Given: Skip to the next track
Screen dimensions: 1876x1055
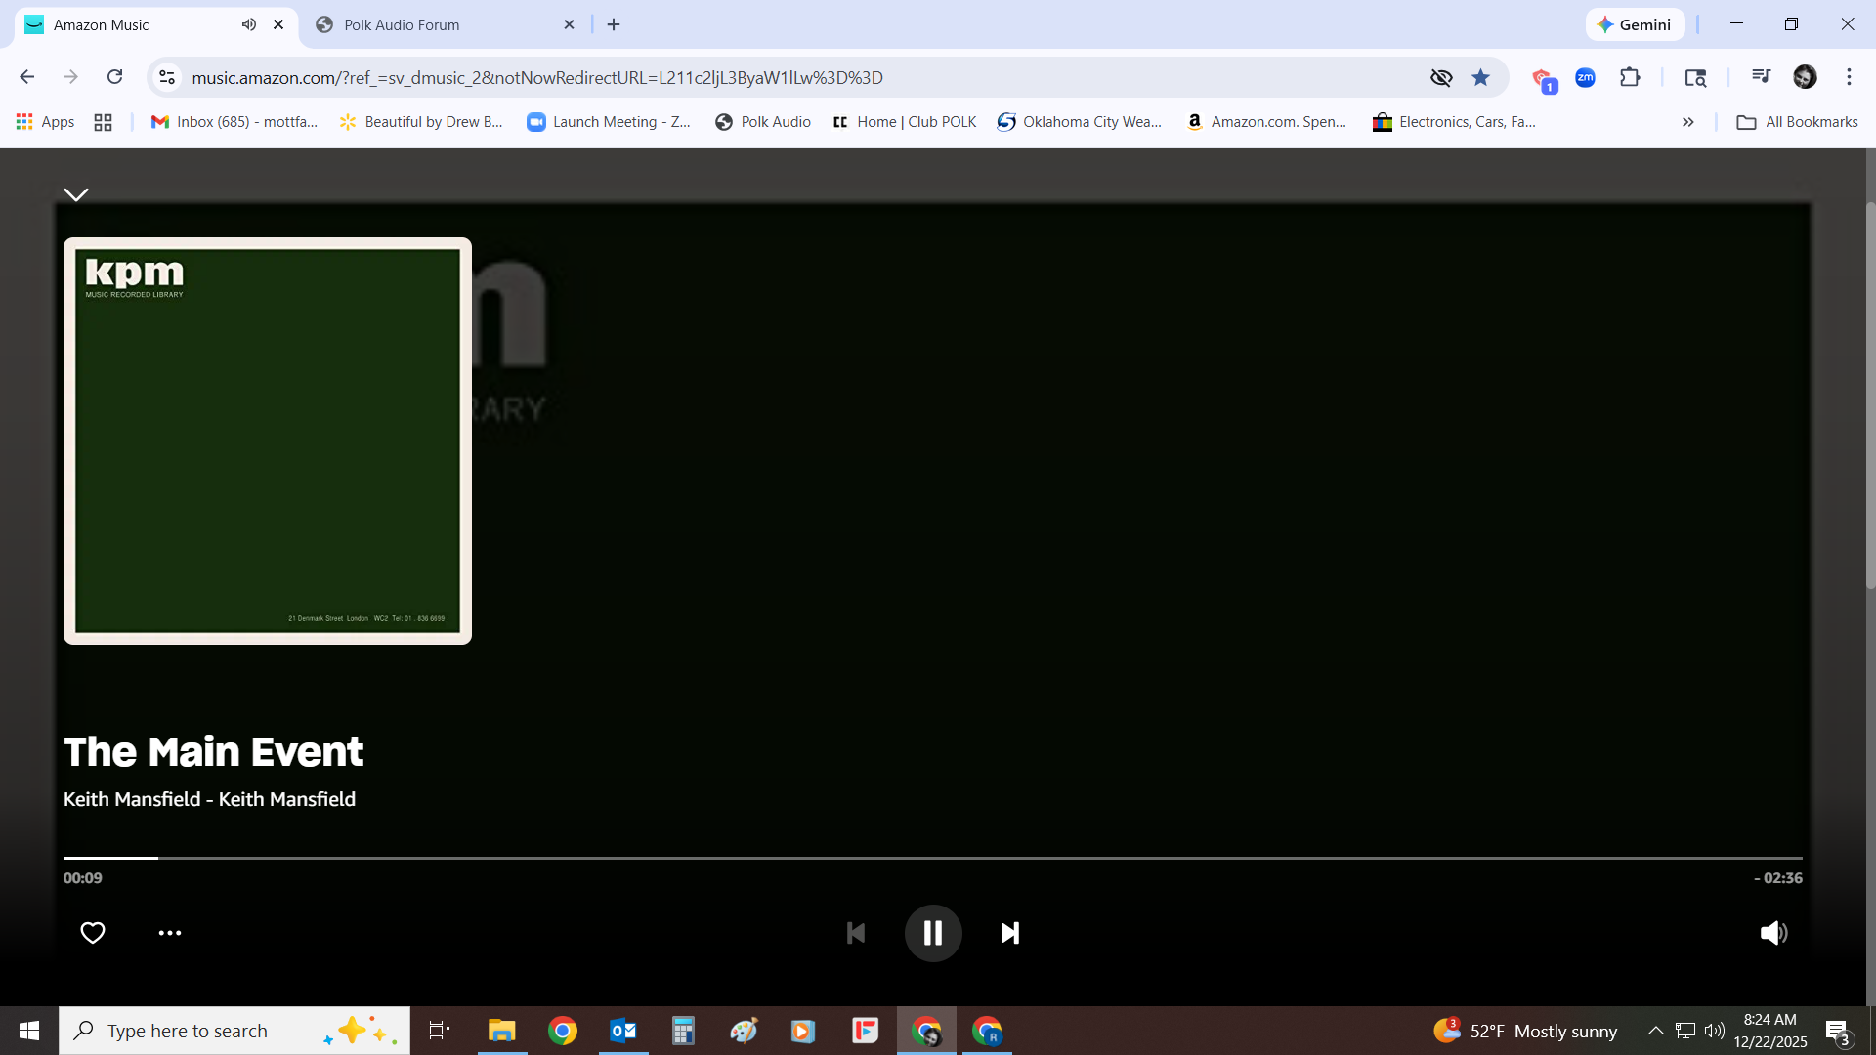Looking at the screenshot, I should click(x=1010, y=933).
